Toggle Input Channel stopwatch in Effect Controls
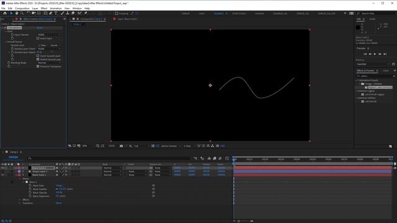Viewport: 397px width, 223px height. click(12, 35)
